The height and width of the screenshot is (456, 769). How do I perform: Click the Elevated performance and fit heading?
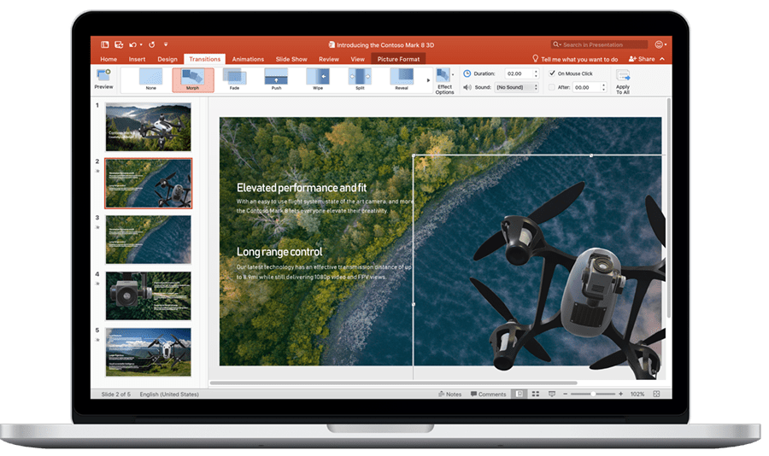tap(302, 188)
